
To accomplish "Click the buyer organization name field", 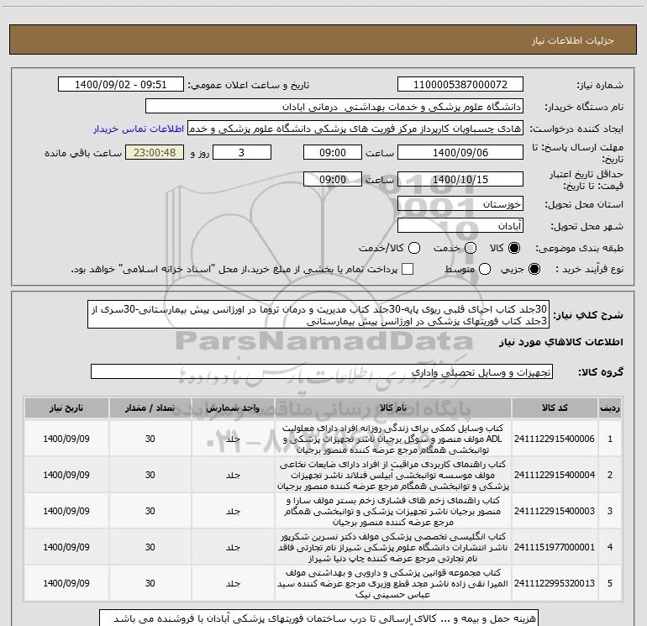I will [x=334, y=107].
